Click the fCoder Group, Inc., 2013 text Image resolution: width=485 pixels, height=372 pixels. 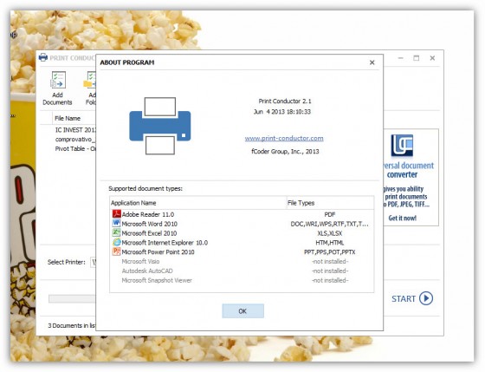(x=285, y=152)
